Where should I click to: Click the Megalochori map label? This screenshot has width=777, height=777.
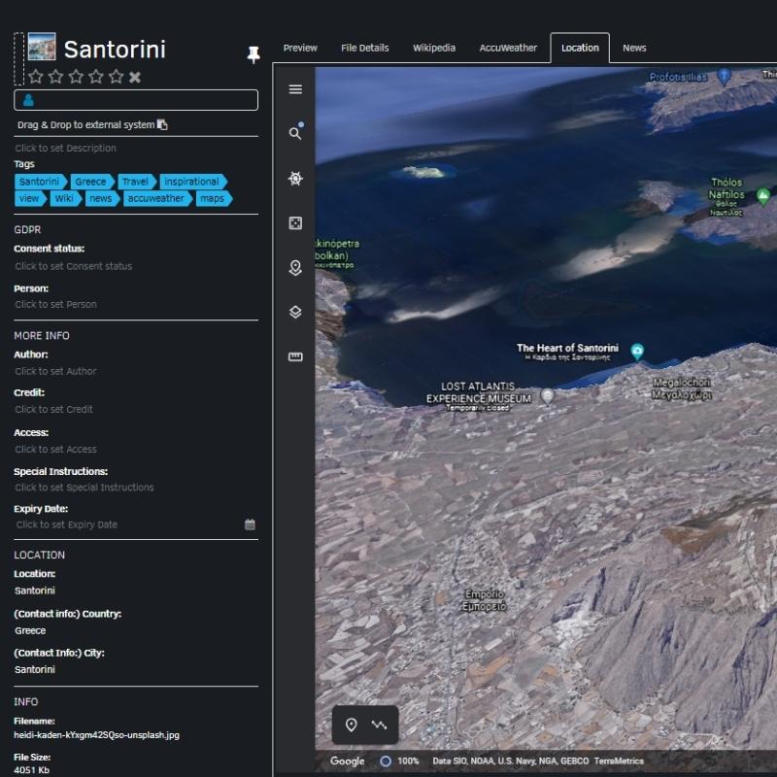[x=682, y=388]
